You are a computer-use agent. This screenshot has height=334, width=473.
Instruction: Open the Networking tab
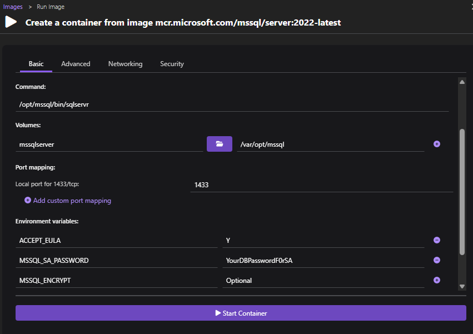[125, 63]
